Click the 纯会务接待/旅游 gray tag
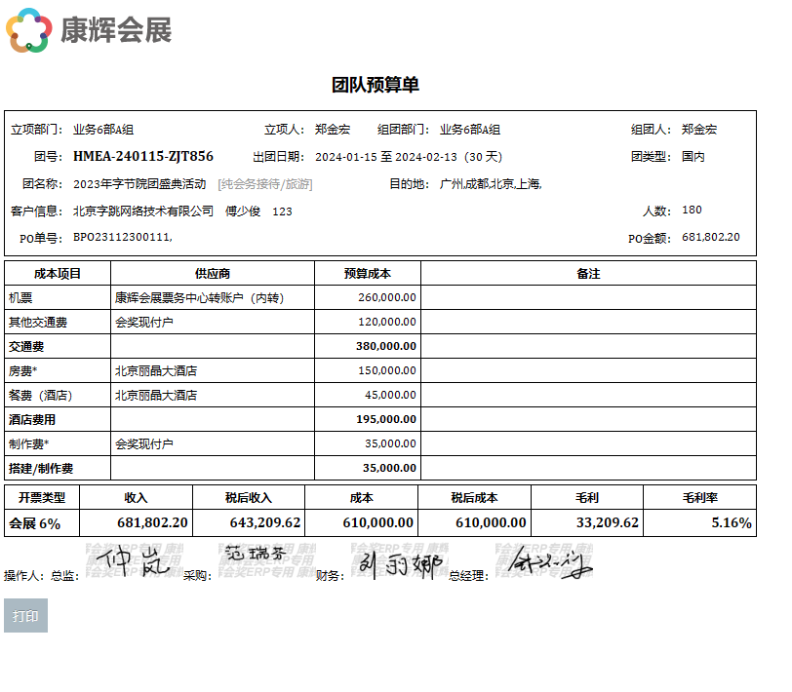The image size is (792, 692). tap(265, 183)
